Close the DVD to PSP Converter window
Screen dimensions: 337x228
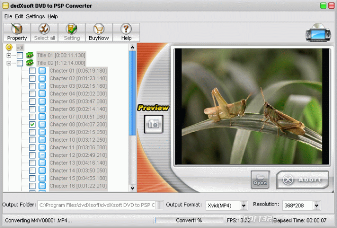click(331, 6)
